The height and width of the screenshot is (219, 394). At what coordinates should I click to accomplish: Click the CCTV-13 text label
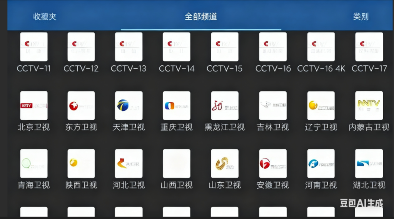129,68
